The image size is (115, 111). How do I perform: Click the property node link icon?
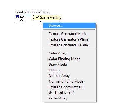37,17
